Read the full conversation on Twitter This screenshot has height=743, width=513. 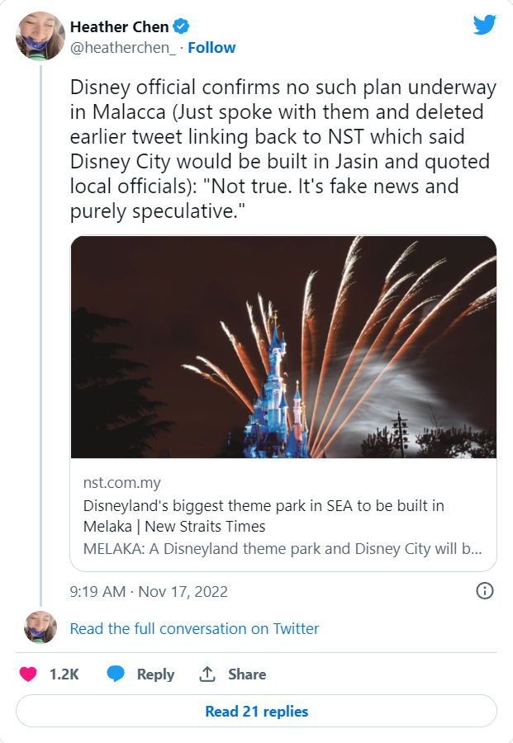point(194,628)
